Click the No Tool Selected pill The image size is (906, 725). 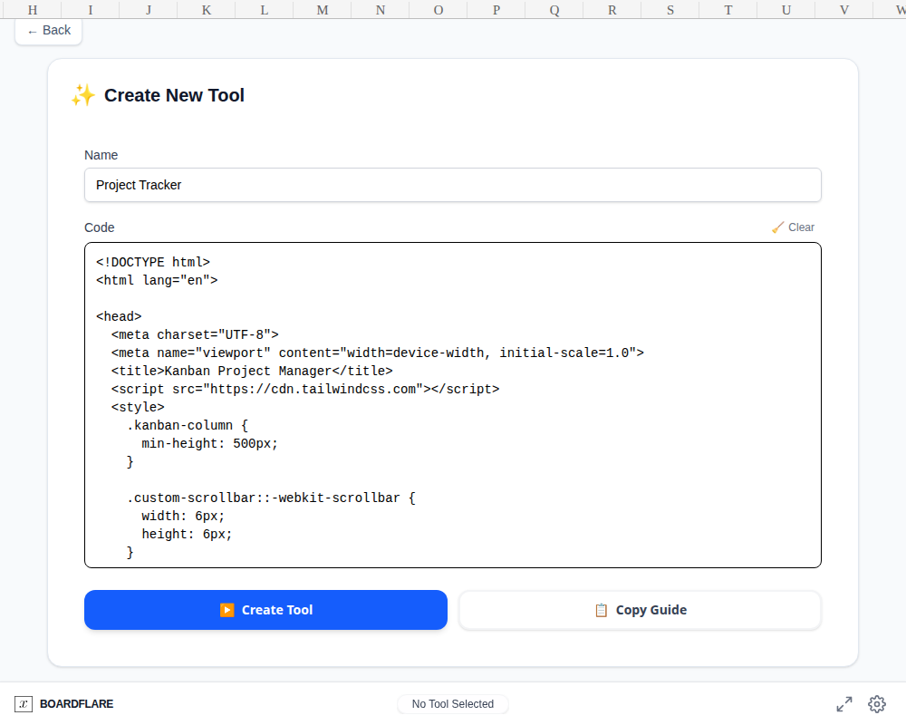[x=452, y=703]
